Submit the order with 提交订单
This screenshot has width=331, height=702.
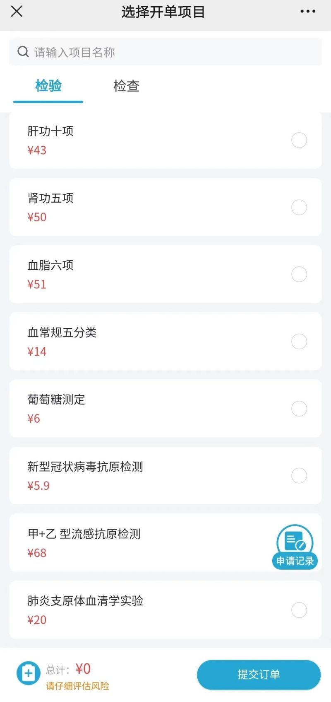coord(259,675)
